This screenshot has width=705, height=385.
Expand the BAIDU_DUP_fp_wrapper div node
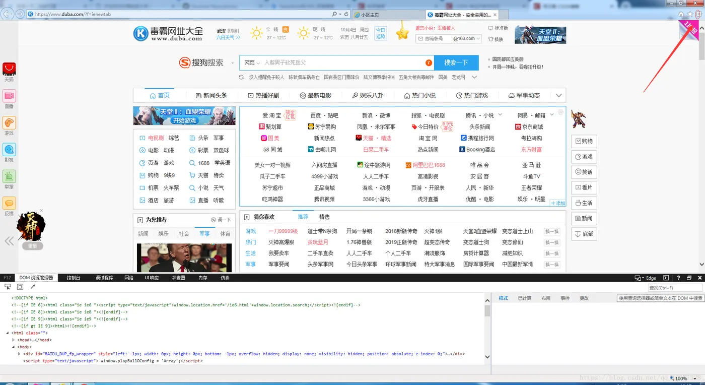click(19, 354)
